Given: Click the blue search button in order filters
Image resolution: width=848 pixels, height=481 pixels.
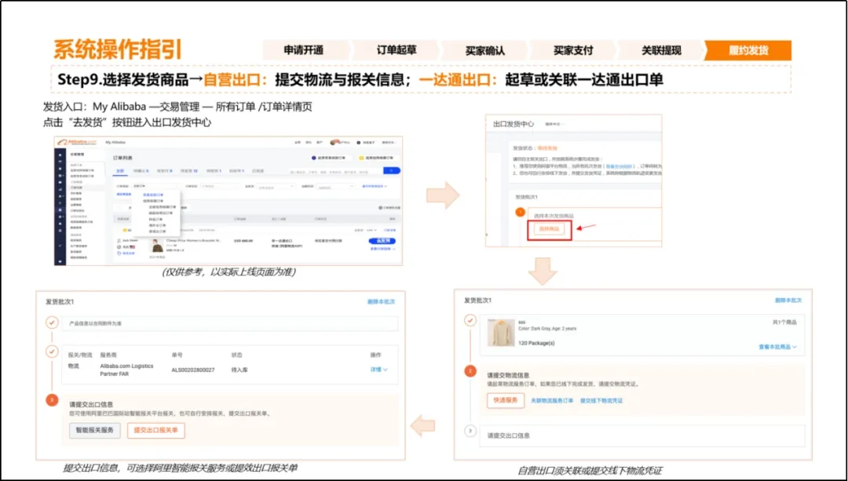Looking at the screenshot, I should (x=392, y=170).
